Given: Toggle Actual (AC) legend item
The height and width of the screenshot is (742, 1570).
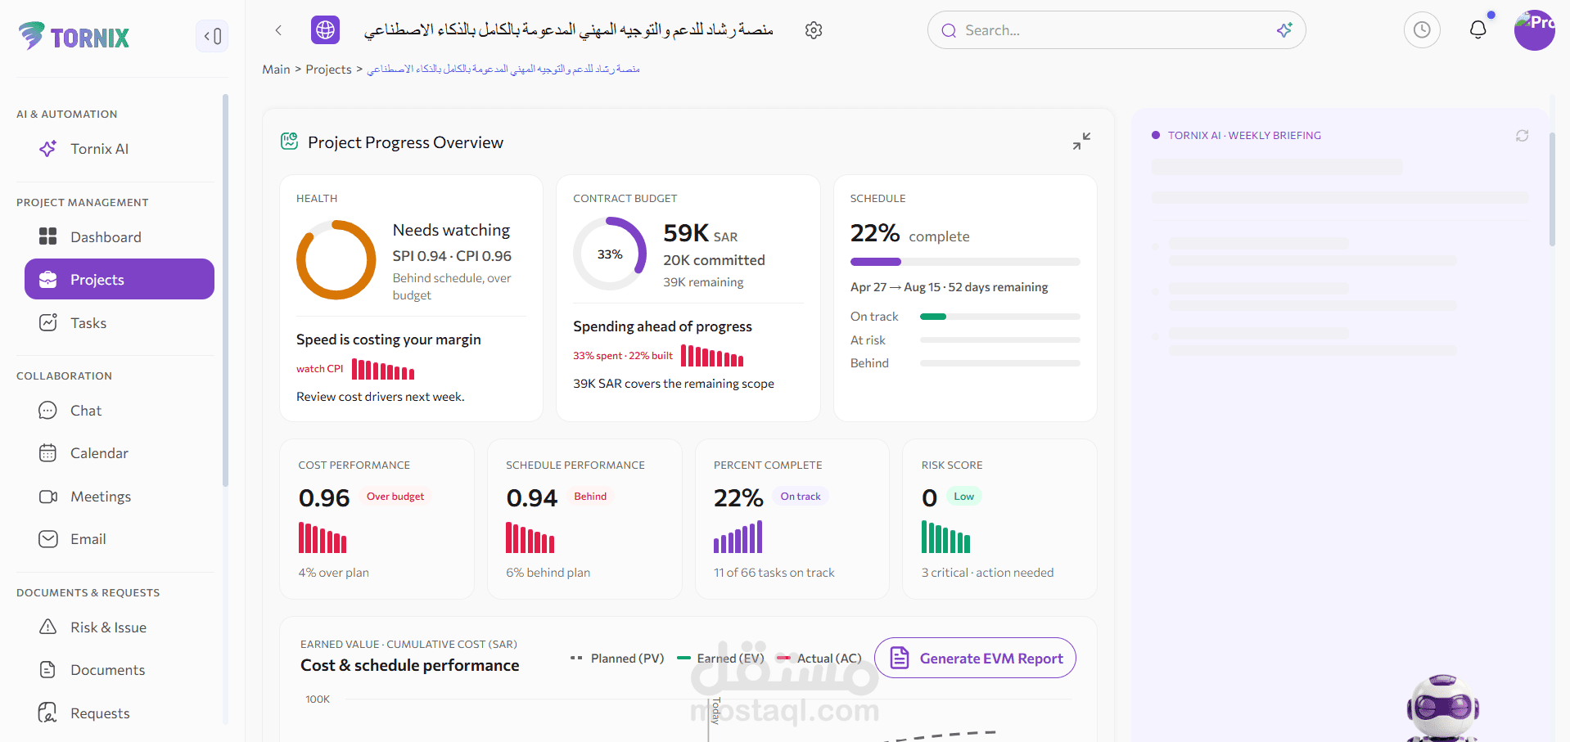Looking at the screenshot, I should point(819,659).
